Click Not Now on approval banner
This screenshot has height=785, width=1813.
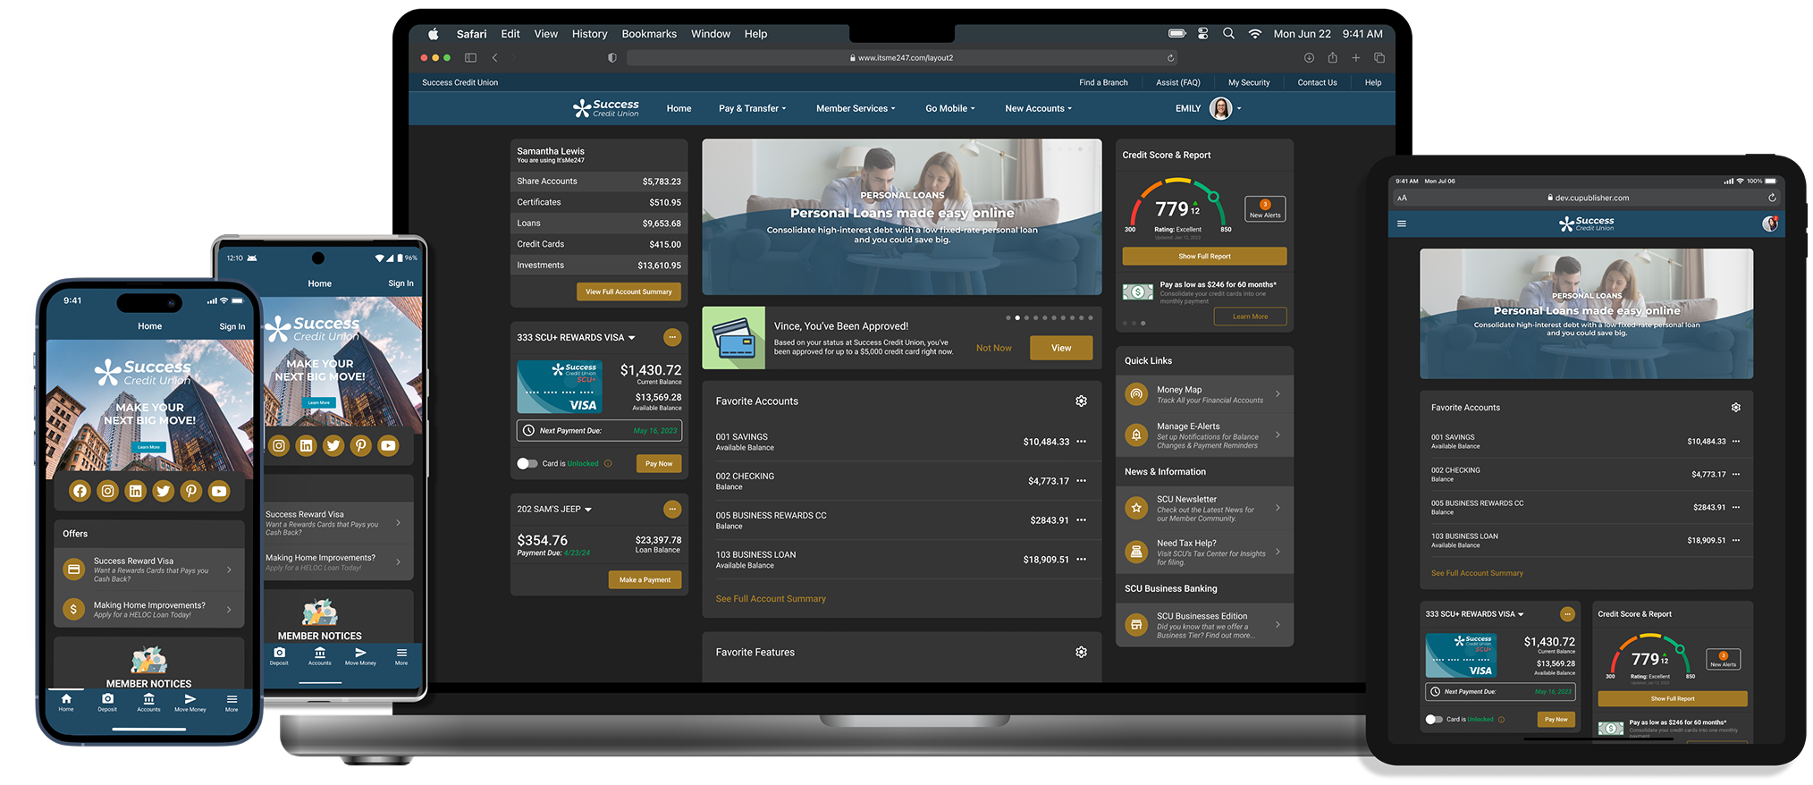click(994, 349)
